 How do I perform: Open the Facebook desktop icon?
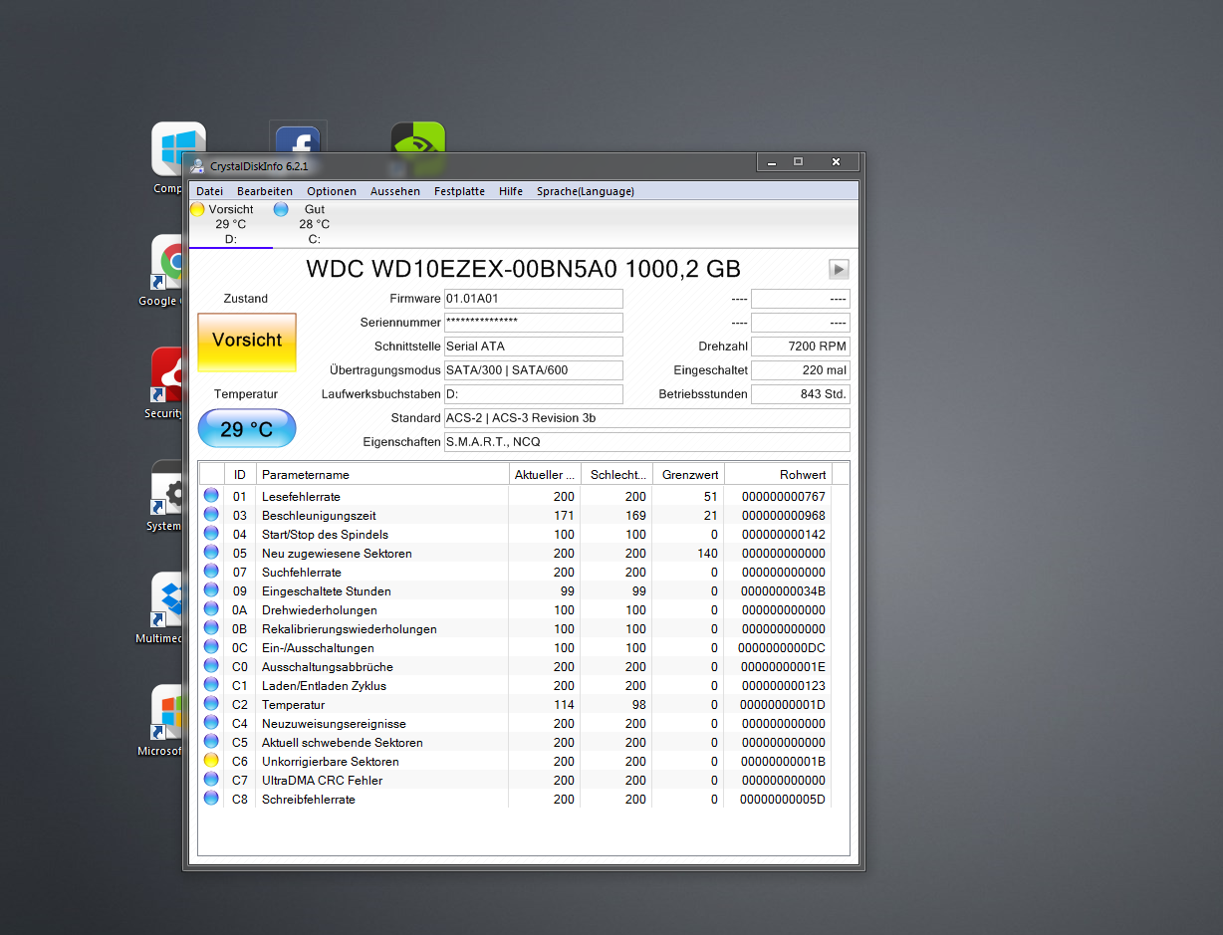pos(298,138)
